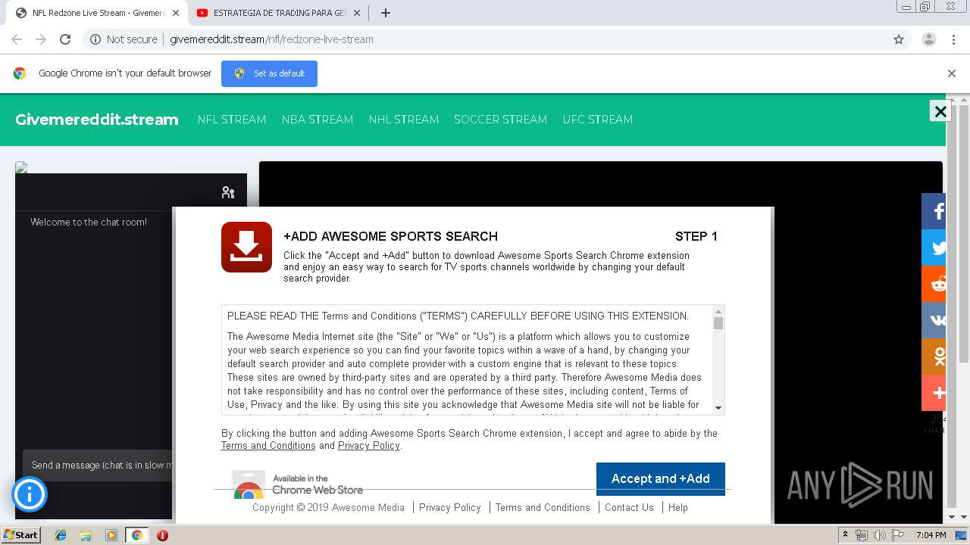Open a new browser tab
This screenshot has width=970, height=545.
coord(385,13)
